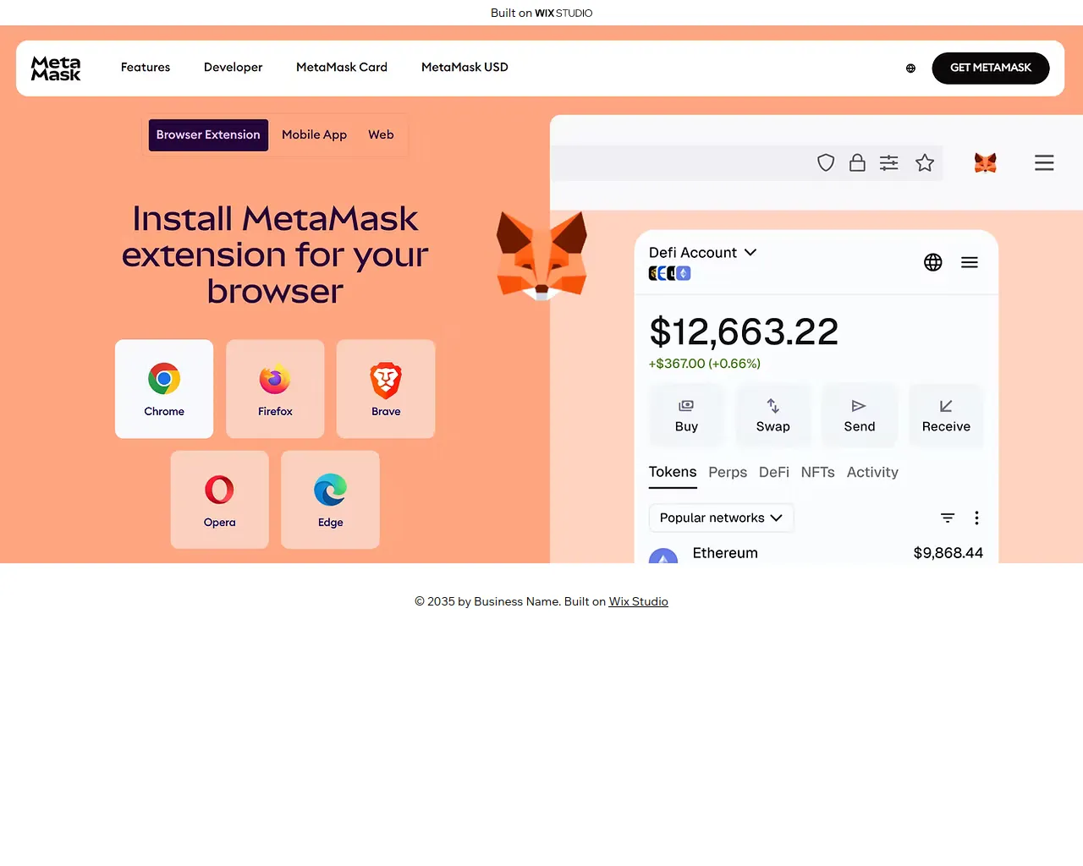Viewport: 1083px width, 866px height.
Task: Choose the Brave browser card
Action: pos(386,389)
